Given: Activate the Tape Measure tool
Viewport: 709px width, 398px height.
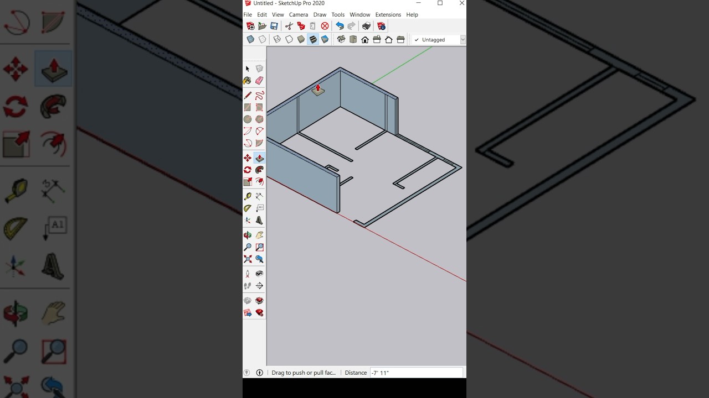Looking at the screenshot, I should click(248, 196).
